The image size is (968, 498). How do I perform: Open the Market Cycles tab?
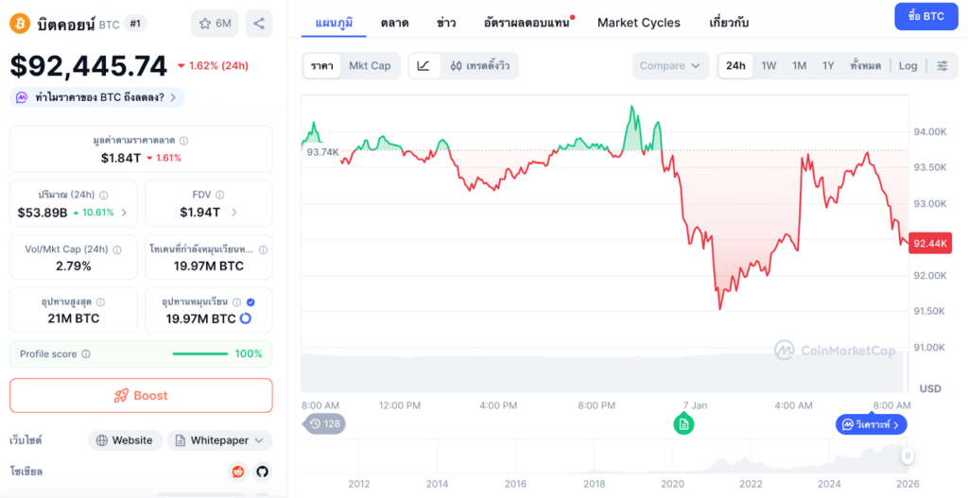[x=638, y=22]
